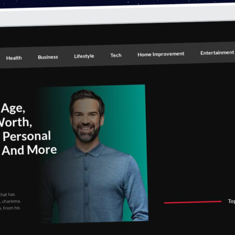Click the excerpt word "charisma,"
235x235 pixels.
click(x=11, y=202)
